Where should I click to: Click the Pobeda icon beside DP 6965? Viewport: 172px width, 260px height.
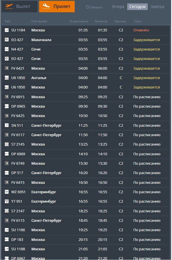7,106
